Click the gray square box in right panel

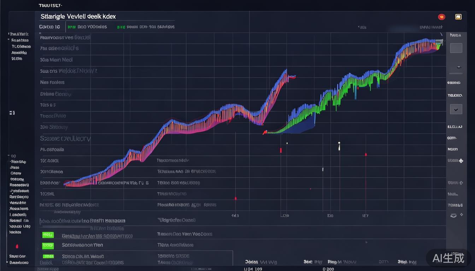(x=456, y=48)
